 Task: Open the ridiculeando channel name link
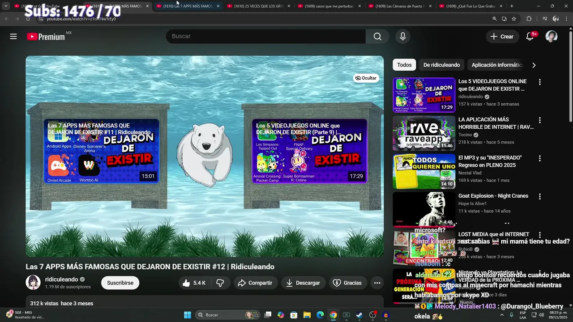click(61, 280)
